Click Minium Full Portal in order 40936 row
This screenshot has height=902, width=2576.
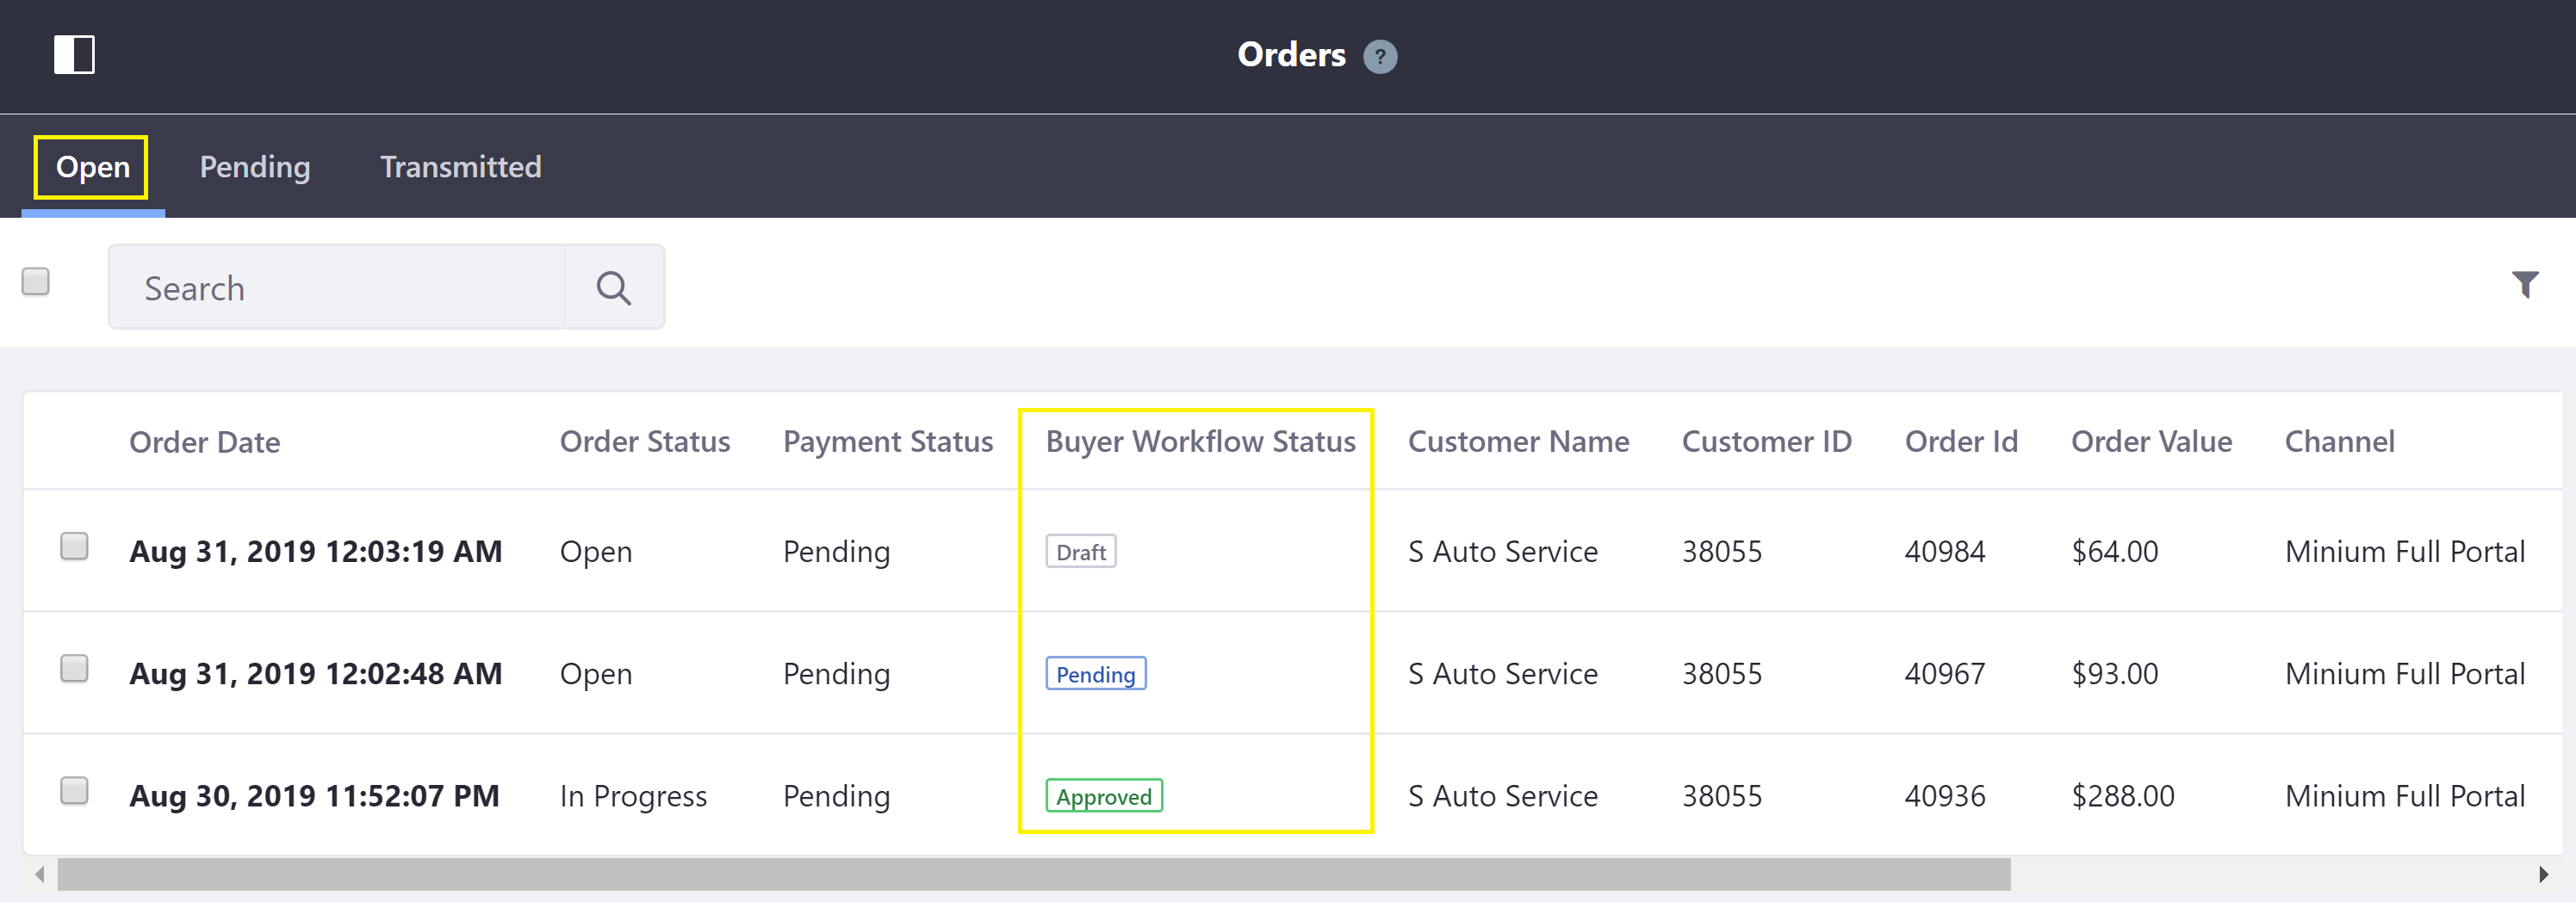point(2405,796)
